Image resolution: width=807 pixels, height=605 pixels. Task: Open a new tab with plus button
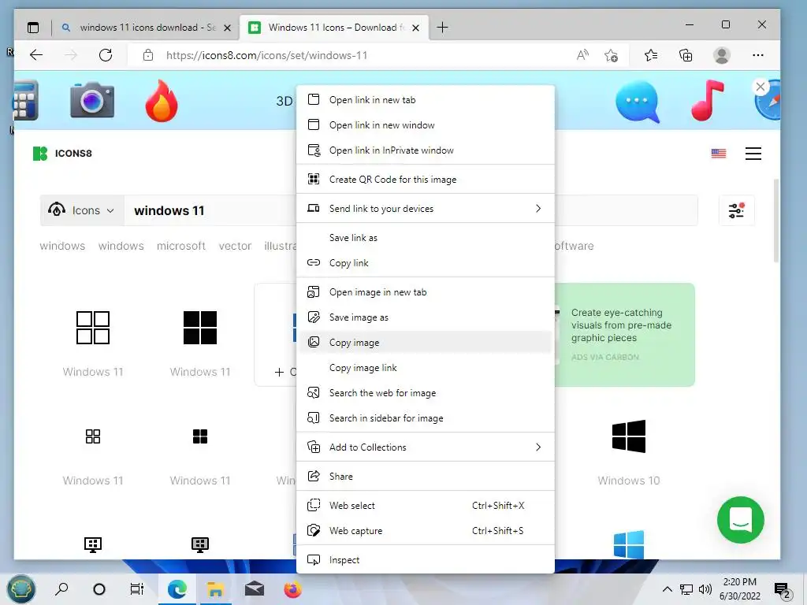(x=442, y=28)
